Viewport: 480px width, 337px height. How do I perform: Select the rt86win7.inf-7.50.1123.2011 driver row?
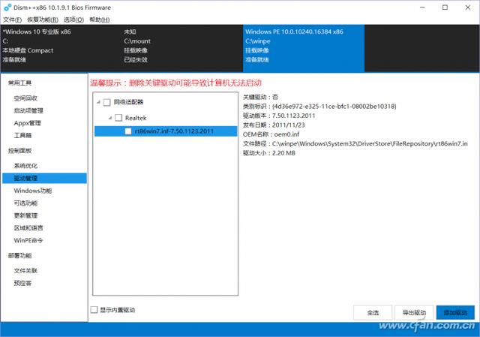pos(166,131)
